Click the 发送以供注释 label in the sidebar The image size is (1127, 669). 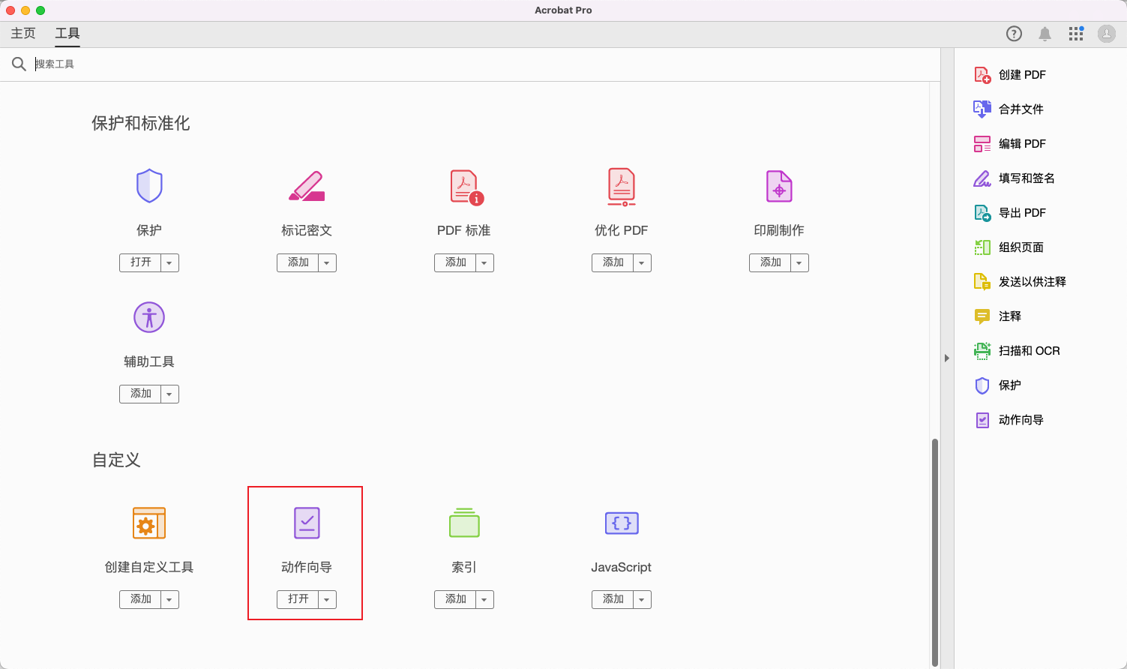[x=1033, y=282]
